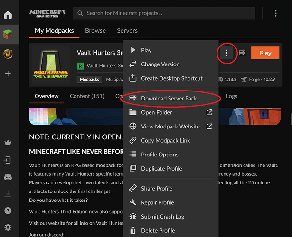Select Copy Modpack Link
292x237 pixels.
click(x=171, y=140)
